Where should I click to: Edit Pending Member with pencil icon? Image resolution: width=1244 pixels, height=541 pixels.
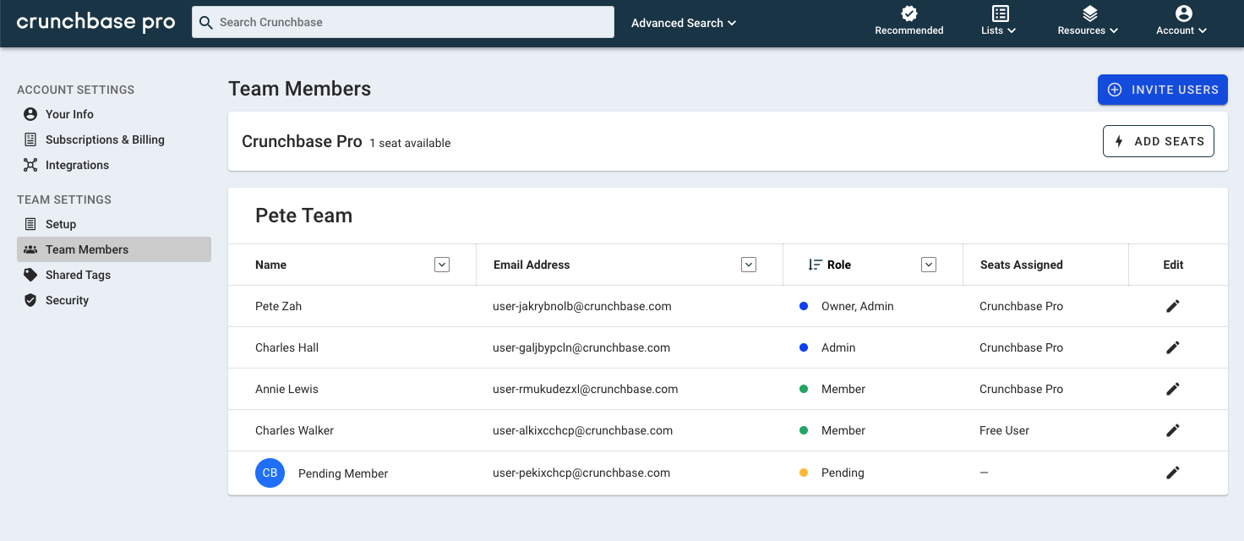(1173, 473)
